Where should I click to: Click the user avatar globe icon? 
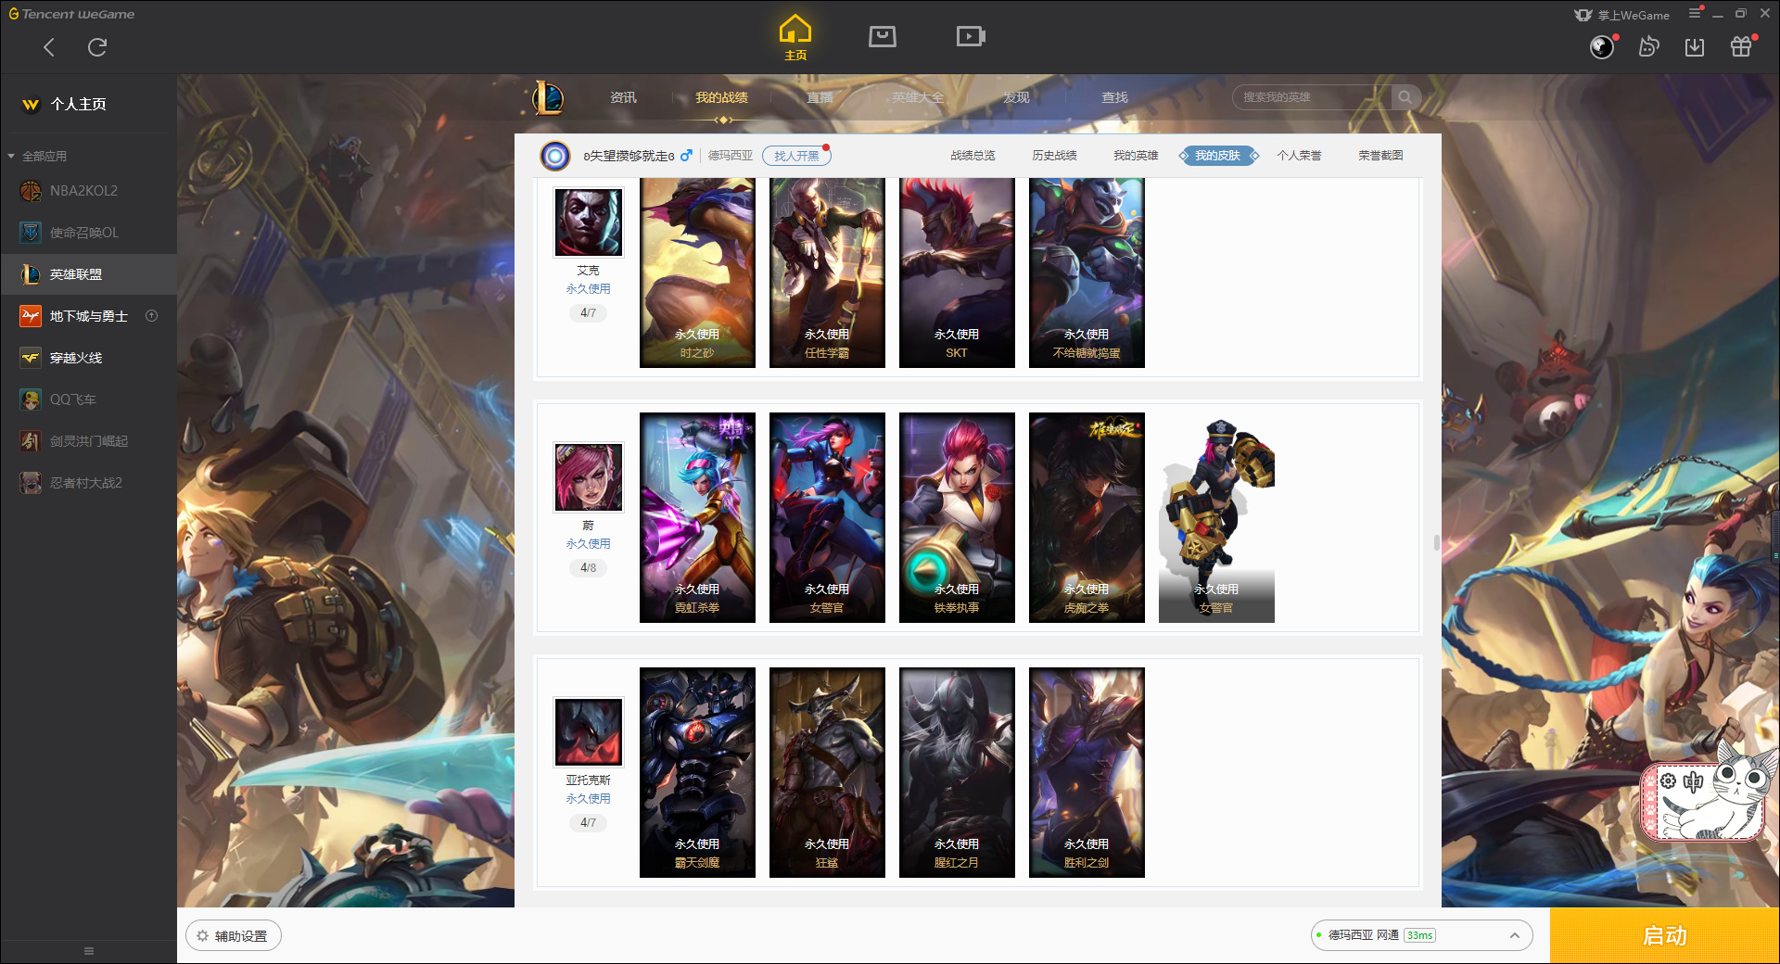1602,47
